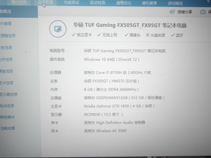This screenshot has height=158, width=211.
Task: Click the 华硕 FX505GT HM370 motherboard value
Action: click(111, 81)
